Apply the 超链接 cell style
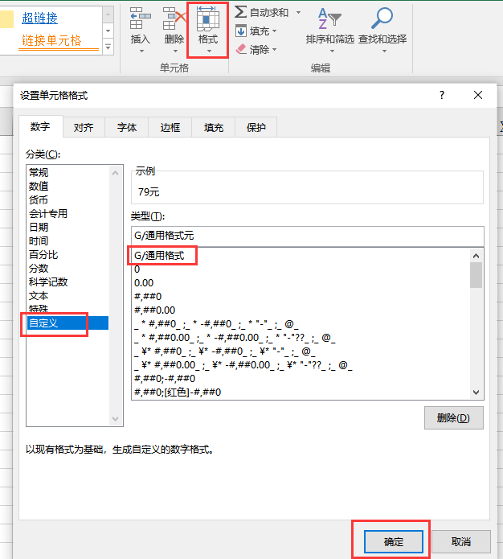Image resolution: width=503 pixels, height=559 pixels. [x=40, y=18]
